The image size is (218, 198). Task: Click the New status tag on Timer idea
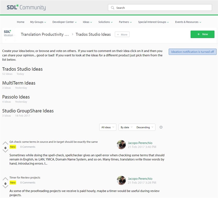pos(13,183)
